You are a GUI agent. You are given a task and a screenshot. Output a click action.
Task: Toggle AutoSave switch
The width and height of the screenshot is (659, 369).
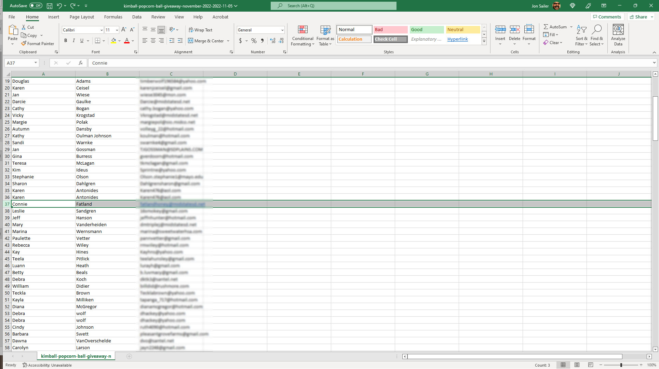(36, 6)
